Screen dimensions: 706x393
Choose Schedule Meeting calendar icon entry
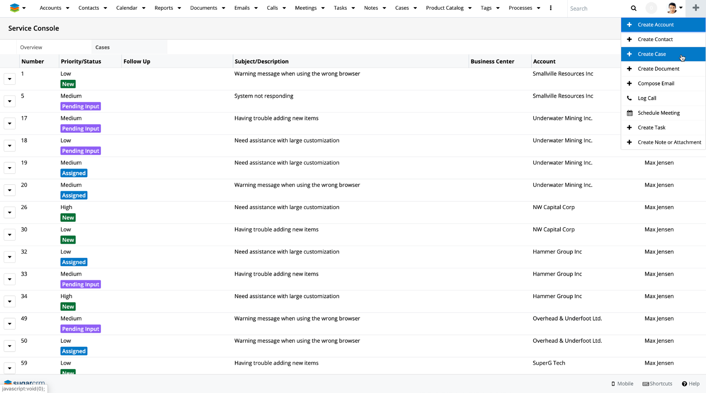point(658,113)
